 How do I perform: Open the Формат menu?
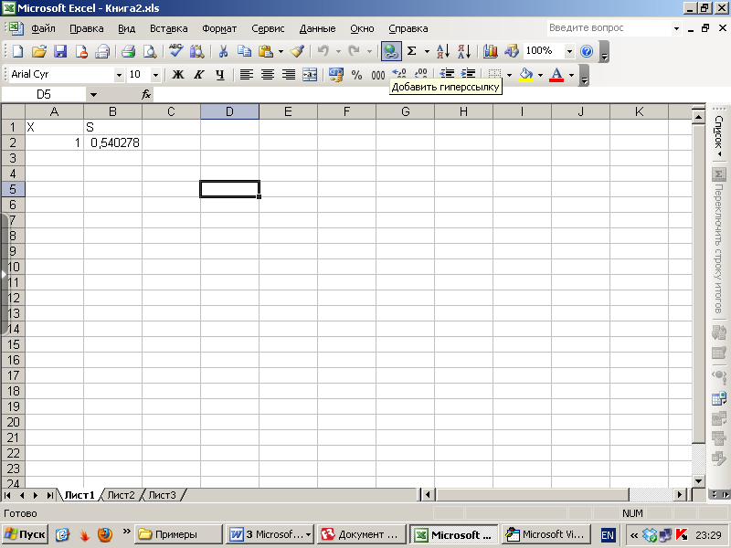coord(219,28)
